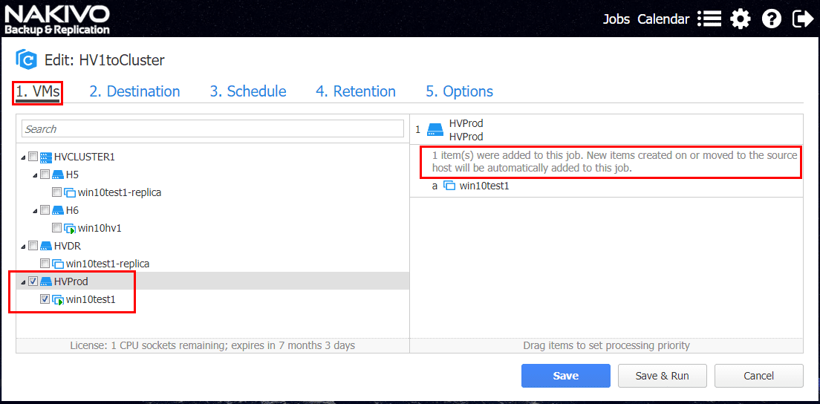Screen dimensions: 820x404
Task: Click the help question mark icon
Action: (772, 19)
